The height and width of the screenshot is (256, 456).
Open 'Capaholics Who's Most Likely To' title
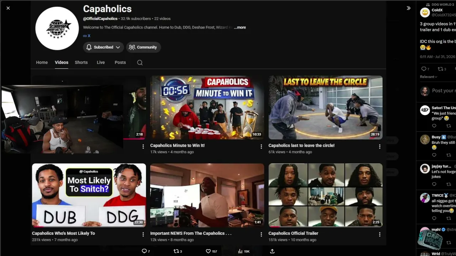(x=63, y=233)
